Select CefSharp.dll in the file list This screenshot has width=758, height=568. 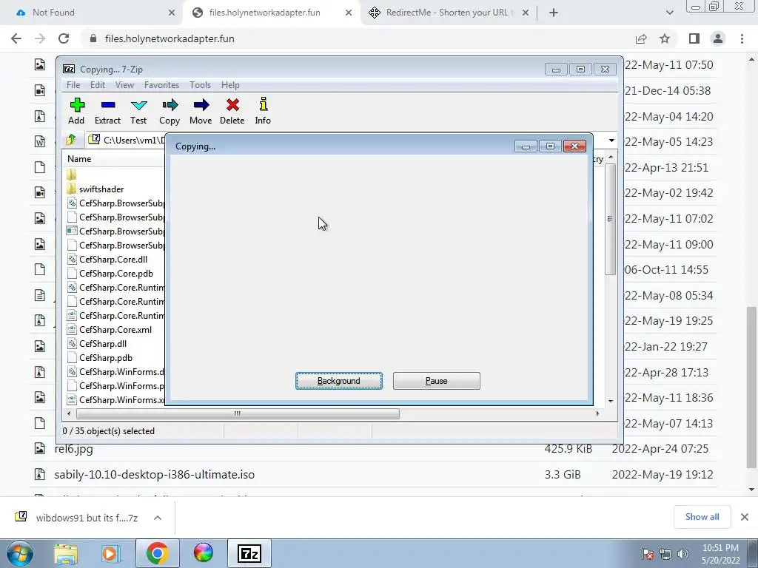pyautogui.click(x=103, y=343)
